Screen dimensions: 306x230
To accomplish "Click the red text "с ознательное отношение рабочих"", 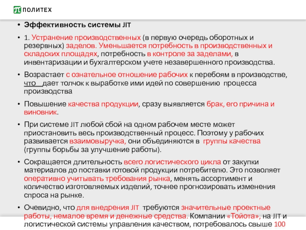I will (x=127, y=75).
